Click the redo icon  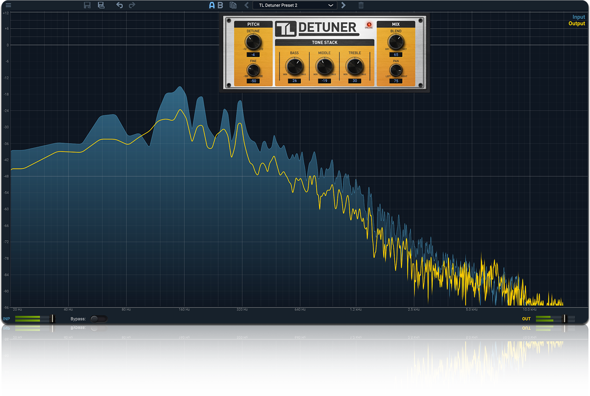click(132, 5)
